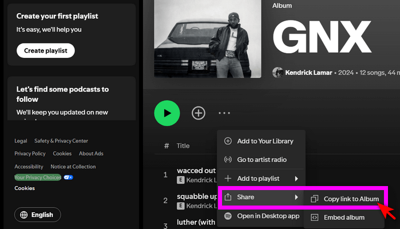
Task: Click the Share icon in context menu
Action: (228, 198)
